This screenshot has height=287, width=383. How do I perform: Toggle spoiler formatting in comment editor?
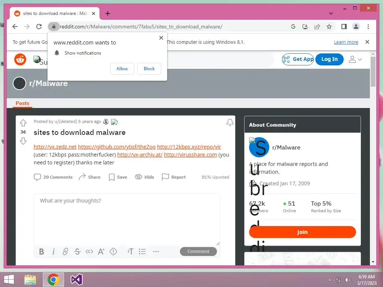pyautogui.click(x=113, y=251)
